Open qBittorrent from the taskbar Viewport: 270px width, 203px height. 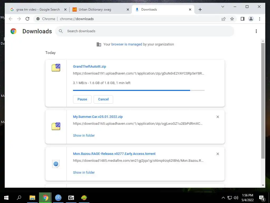click(58, 198)
